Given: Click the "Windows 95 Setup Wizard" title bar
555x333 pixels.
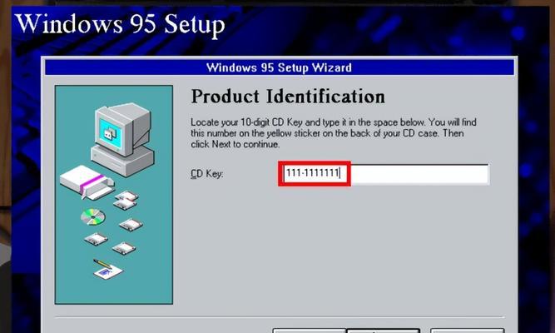Looking at the screenshot, I should click(280, 67).
